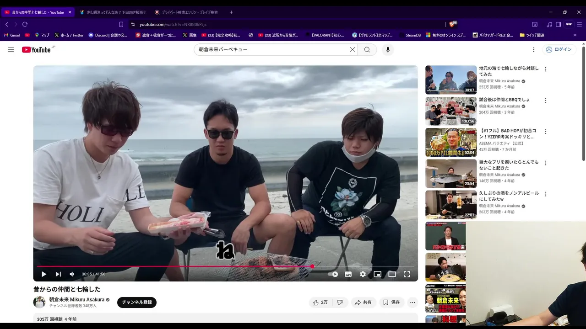Open options for the 巨大なブリ video
Image resolution: width=586 pixels, height=329 pixels.
pyautogui.click(x=545, y=162)
